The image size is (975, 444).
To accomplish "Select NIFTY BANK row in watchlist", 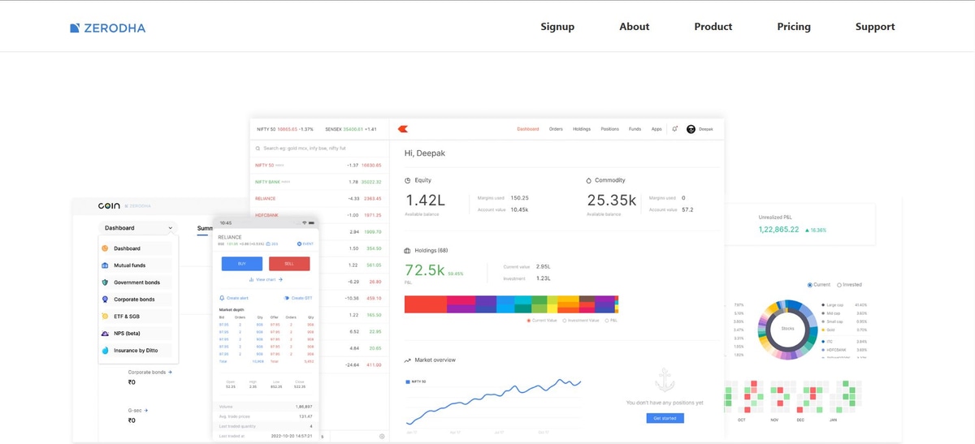I will click(319, 182).
